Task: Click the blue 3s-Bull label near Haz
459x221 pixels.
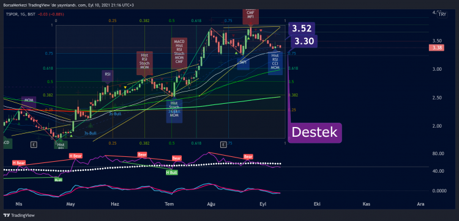Action: (115, 114)
